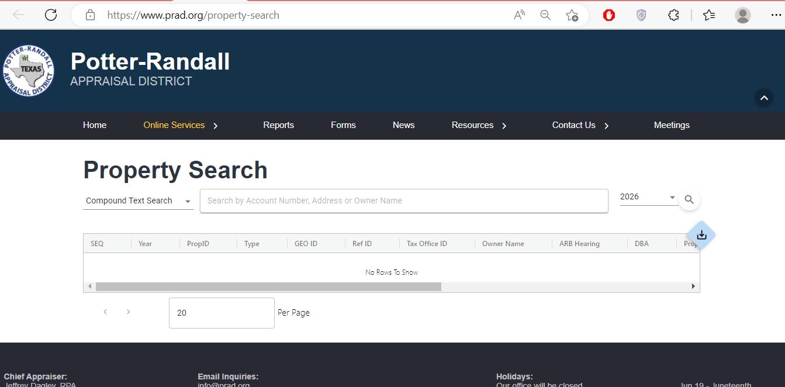Open the Reports menu item
This screenshot has width=785, height=387.
point(278,125)
